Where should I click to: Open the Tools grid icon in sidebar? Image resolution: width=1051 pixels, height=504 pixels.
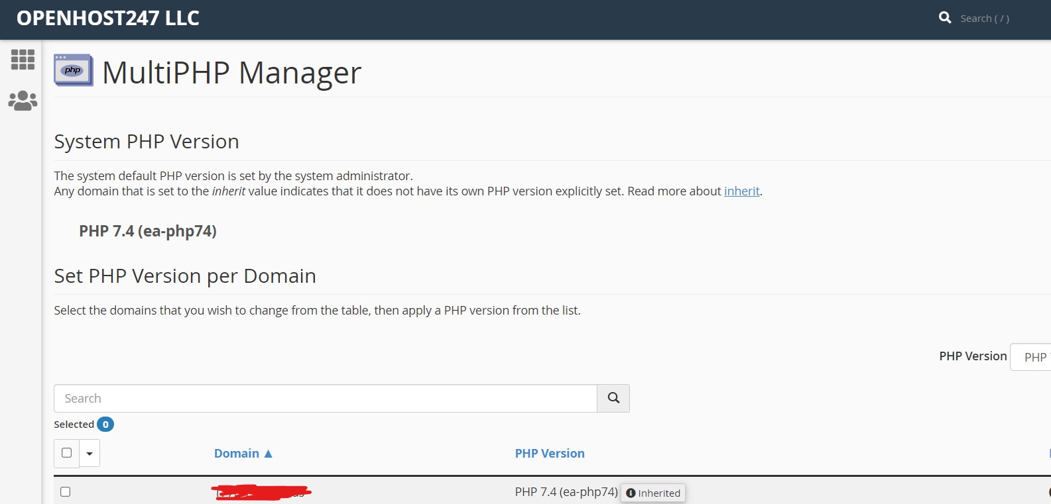pyautogui.click(x=23, y=60)
